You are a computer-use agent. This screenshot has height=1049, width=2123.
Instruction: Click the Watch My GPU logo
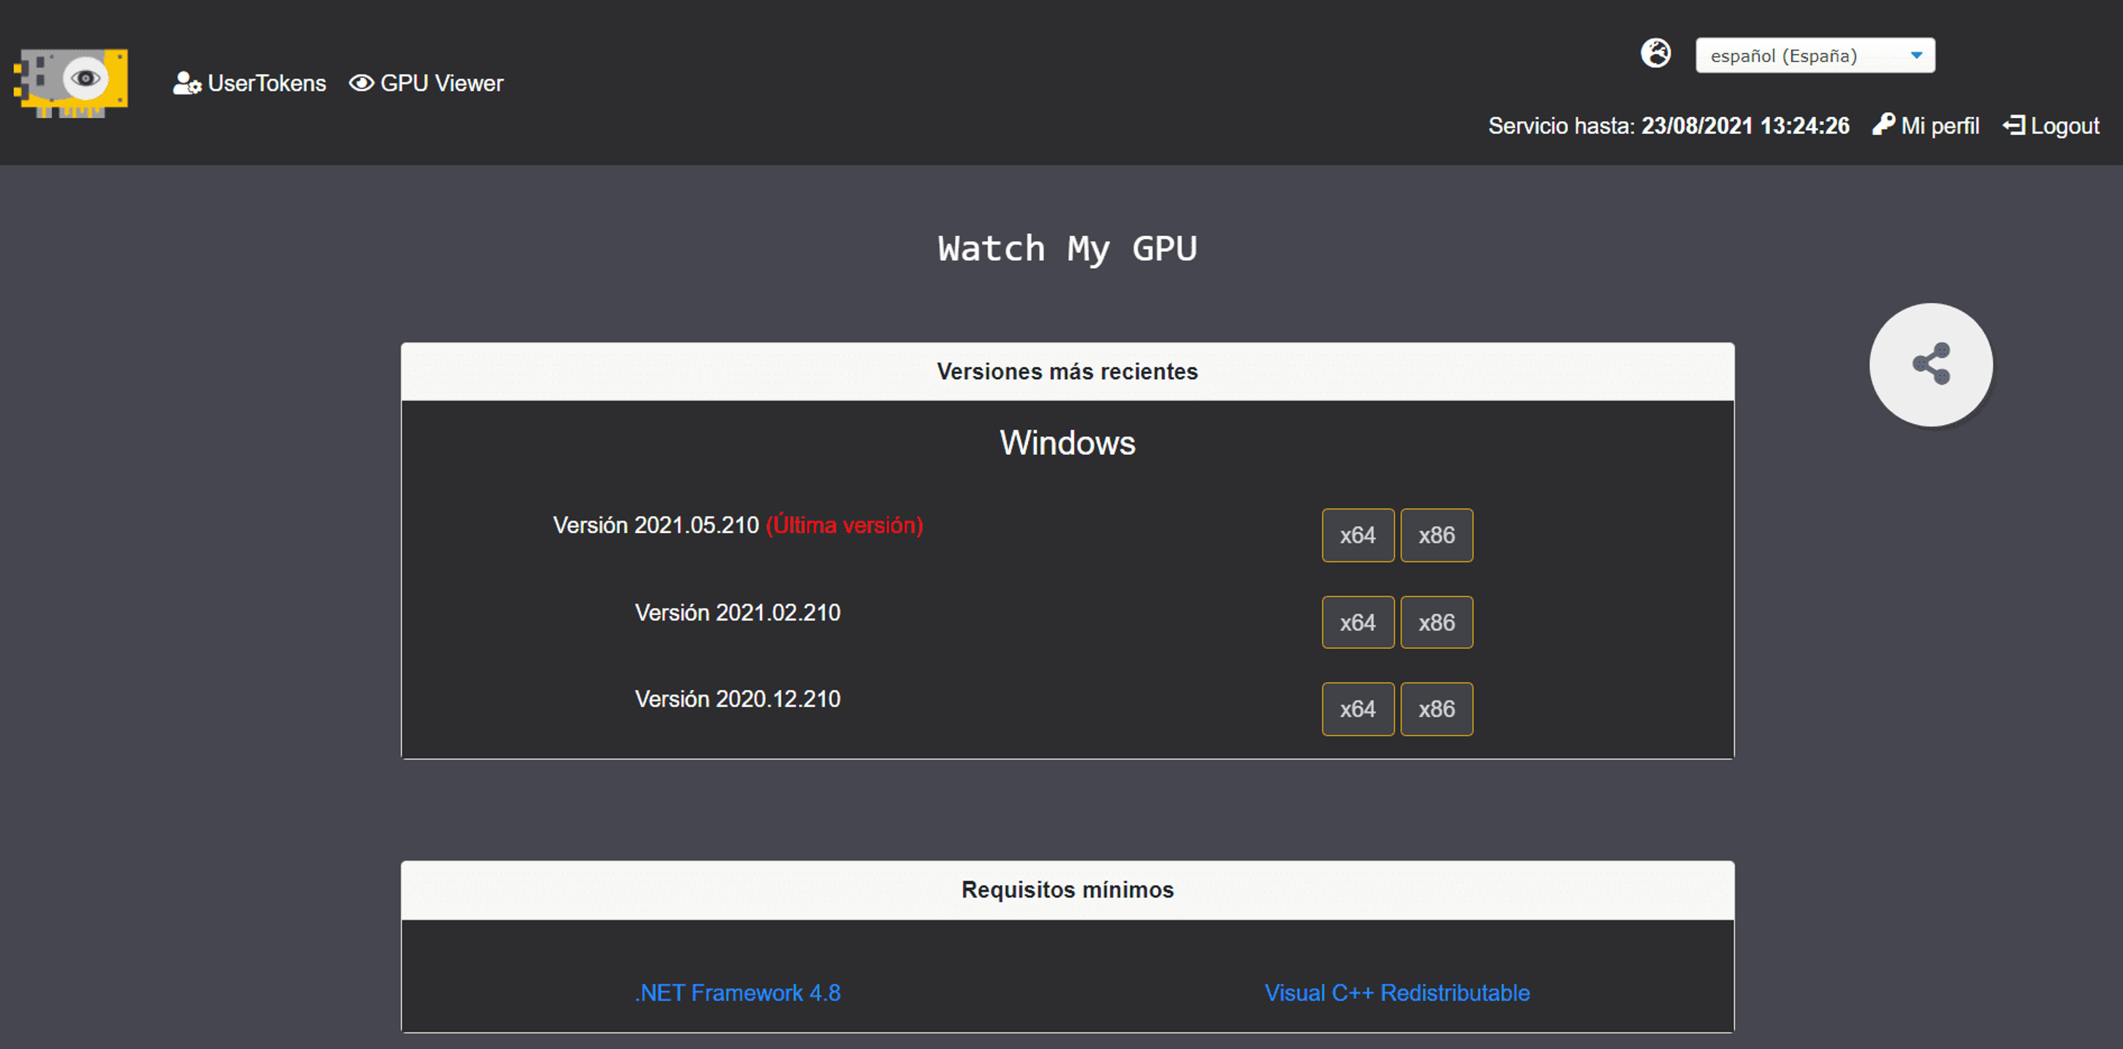71,82
